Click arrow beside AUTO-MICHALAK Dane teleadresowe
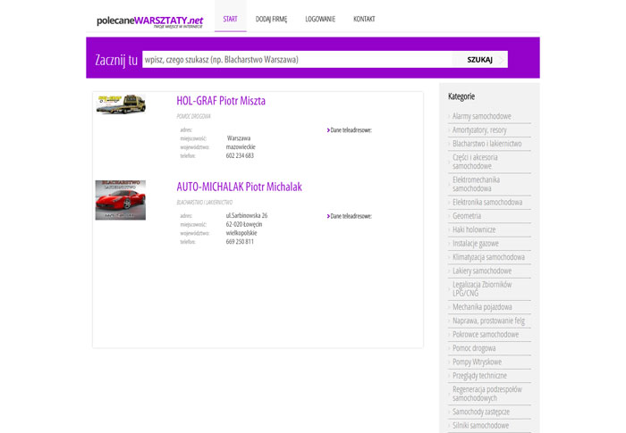The image size is (626, 433). pyautogui.click(x=328, y=216)
